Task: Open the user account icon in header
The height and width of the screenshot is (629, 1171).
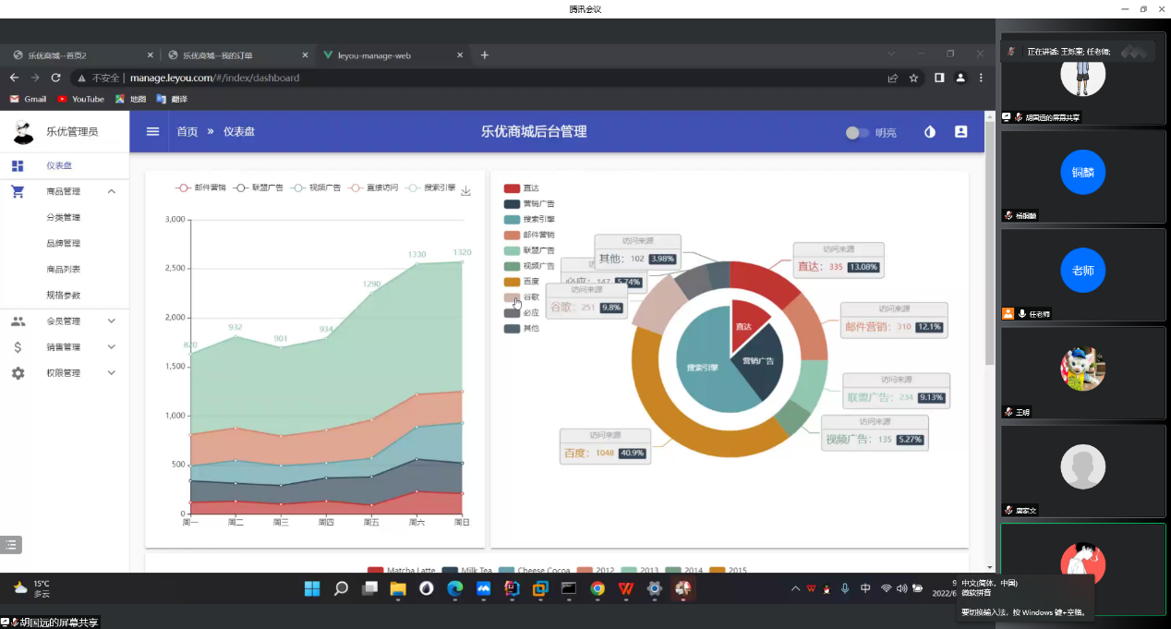Action: point(960,132)
